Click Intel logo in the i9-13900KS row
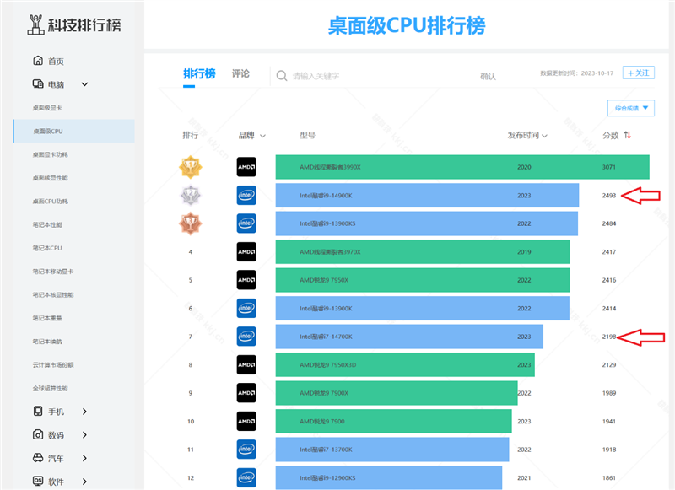The width and height of the screenshot is (675, 490). click(246, 223)
